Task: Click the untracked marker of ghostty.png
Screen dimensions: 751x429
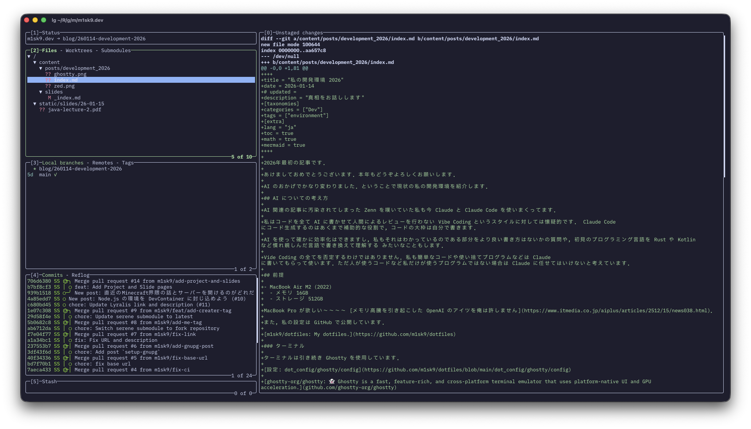Action: coord(48,74)
